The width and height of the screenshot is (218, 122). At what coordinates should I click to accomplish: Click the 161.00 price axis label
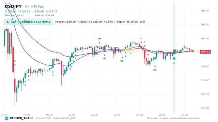(205, 25)
